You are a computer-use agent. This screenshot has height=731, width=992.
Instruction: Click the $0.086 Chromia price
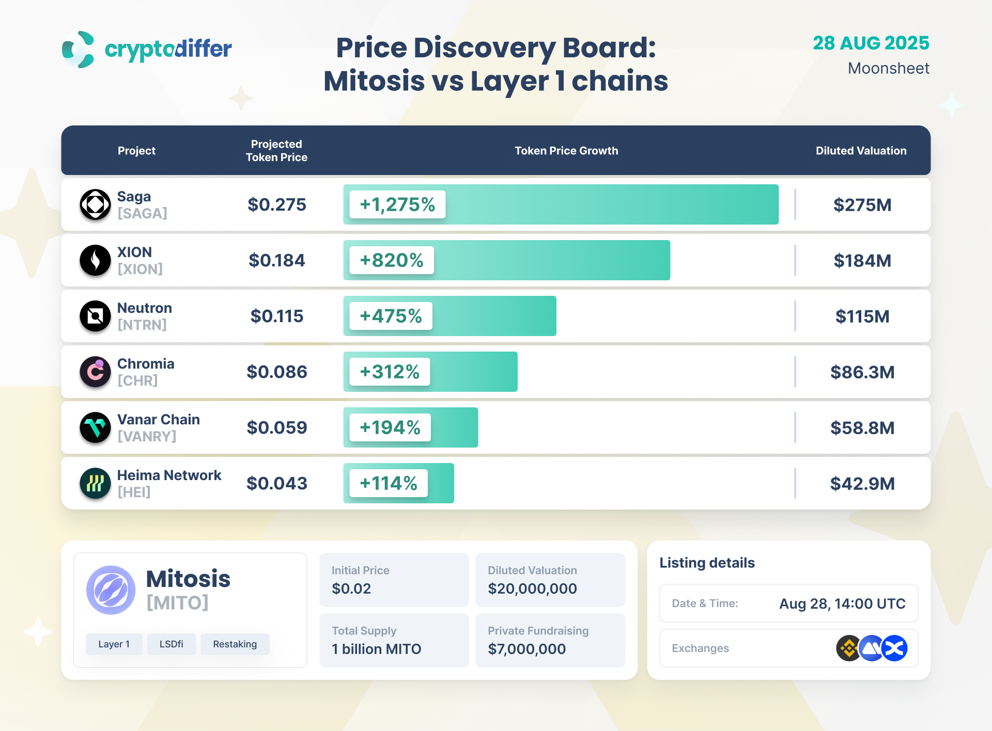click(277, 372)
